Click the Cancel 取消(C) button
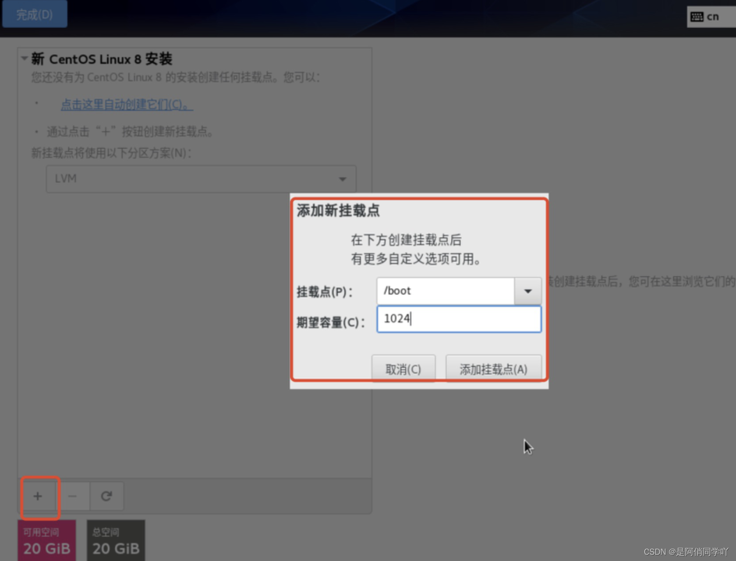 (x=403, y=369)
